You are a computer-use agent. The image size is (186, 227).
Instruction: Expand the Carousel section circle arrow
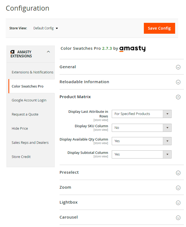178,217
